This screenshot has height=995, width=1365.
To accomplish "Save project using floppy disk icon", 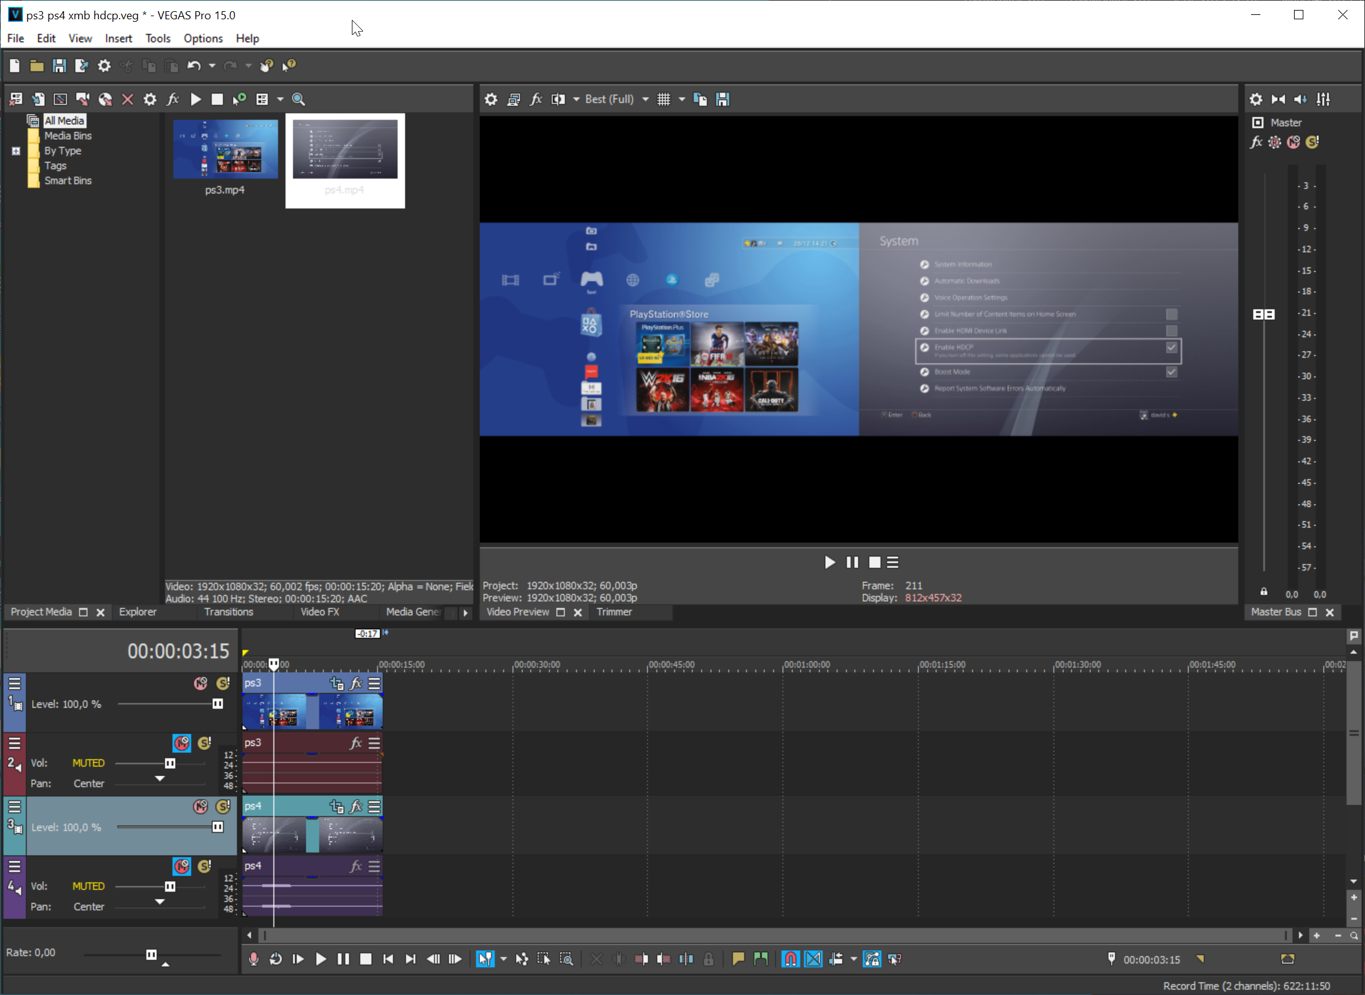I will tap(59, 65).
